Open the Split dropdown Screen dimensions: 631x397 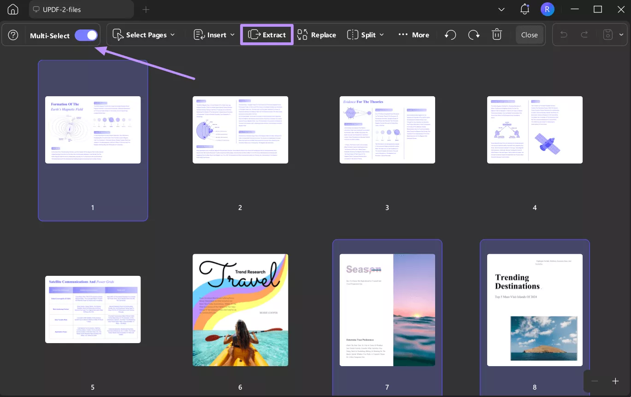[x=365, y=35]
